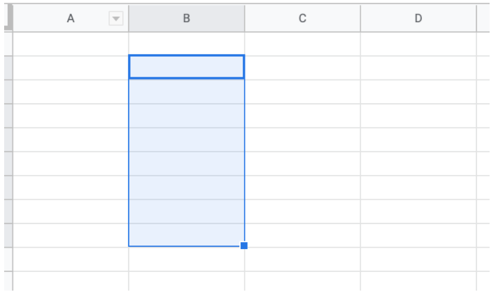Viewport: 491px width, 292px height.
Task: Click column B cell just below the selection
Action: coord(187,259)
